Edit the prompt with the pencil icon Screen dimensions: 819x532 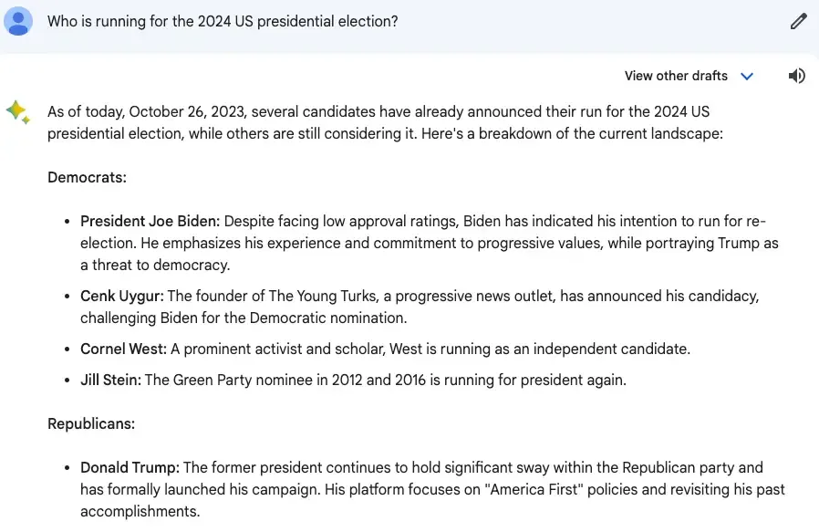(x=798, y=21)
